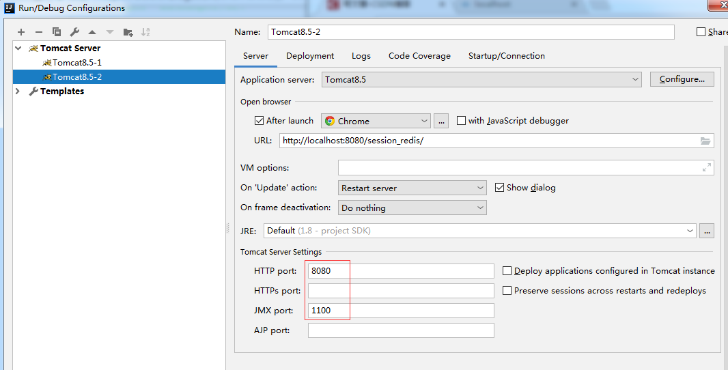Screen dimensions: 728x370
Task: Remove the selected configuration with minus icon
Action: [x=39, y=32]
